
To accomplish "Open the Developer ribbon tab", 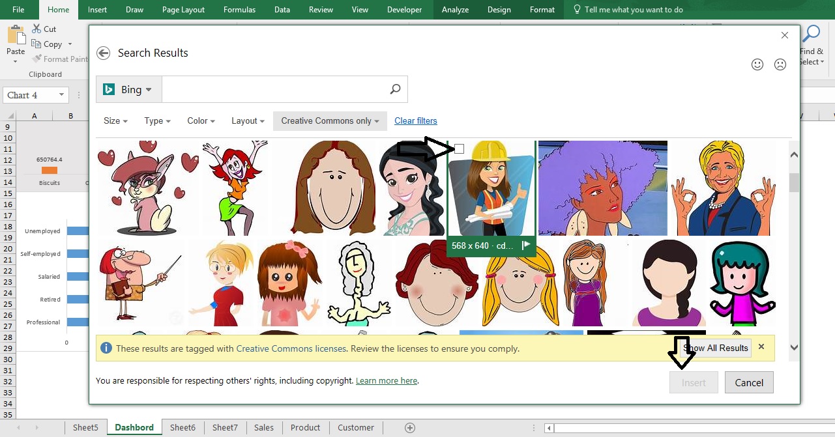I will [404, 10].
